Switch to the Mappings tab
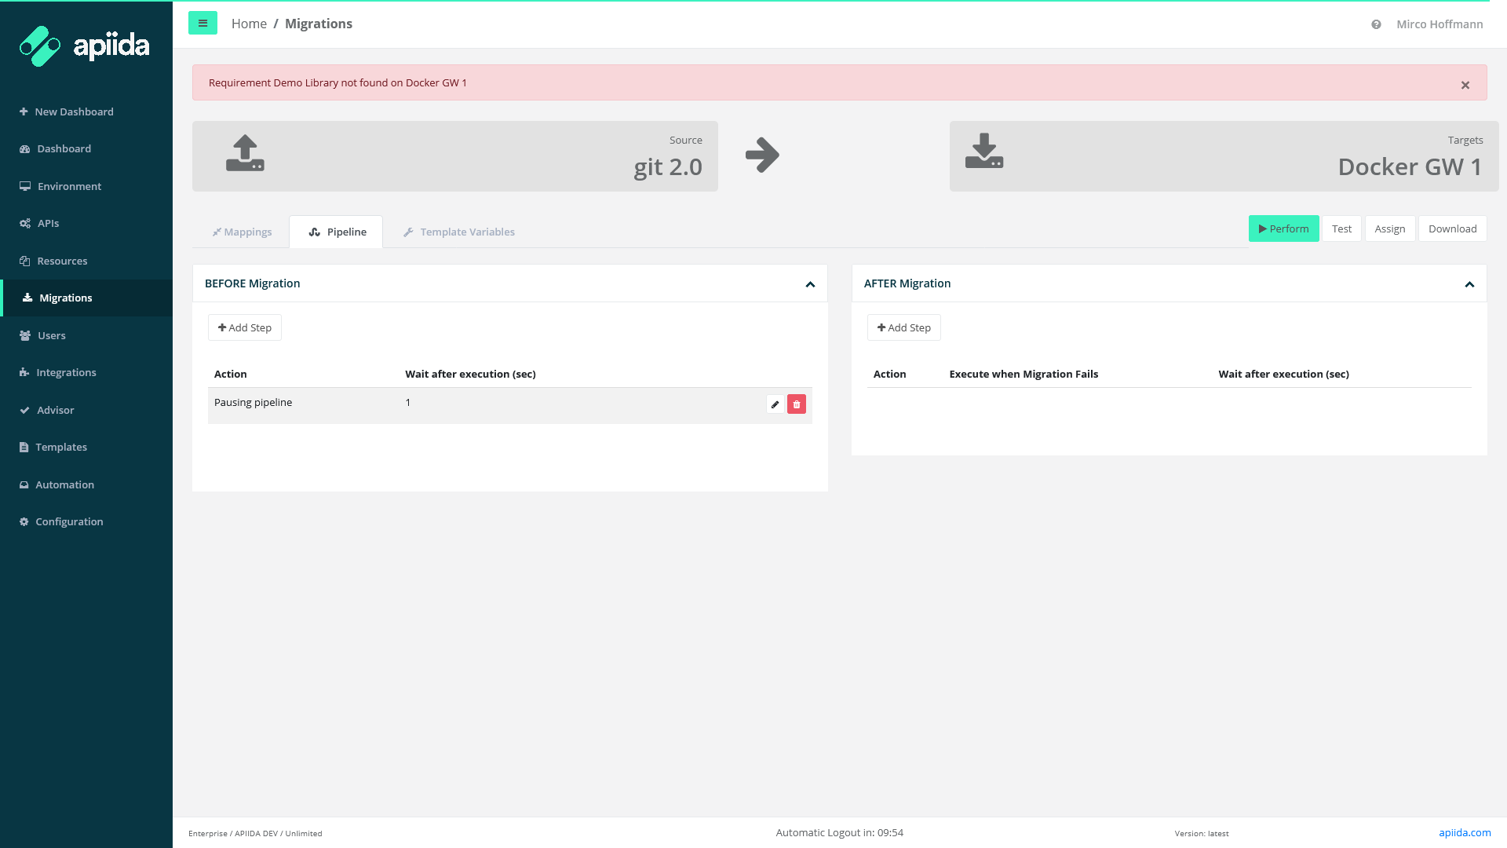Image resolution: width=1507 pixels, height=848 pixels. click(242, 232)
